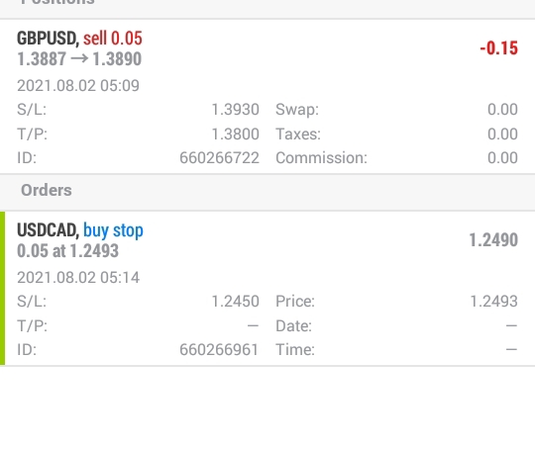The height and width of the screenshot is (449, 535).
Task: Tap the Swap value row
Action: [396, 110]
